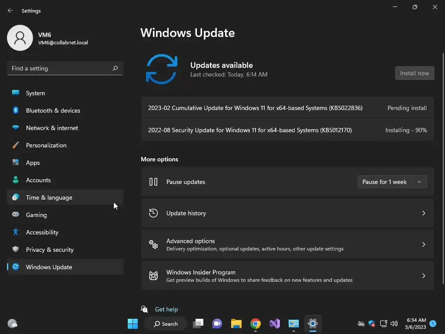This screenshot has height=334, width=445.
Task: Click the Accessibility figure icon
Action: coord(16,232)
